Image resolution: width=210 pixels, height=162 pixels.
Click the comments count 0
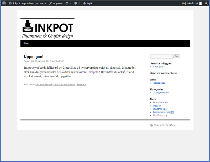79,3
